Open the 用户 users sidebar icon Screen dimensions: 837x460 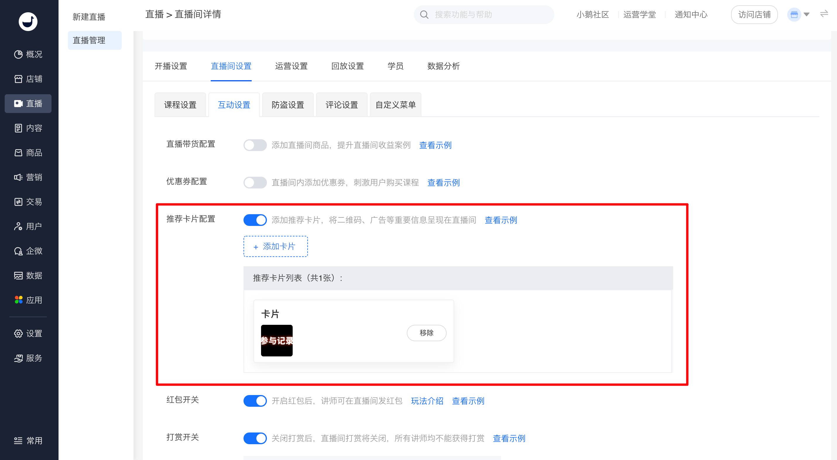pyautogui.click(x=18, y=226)
